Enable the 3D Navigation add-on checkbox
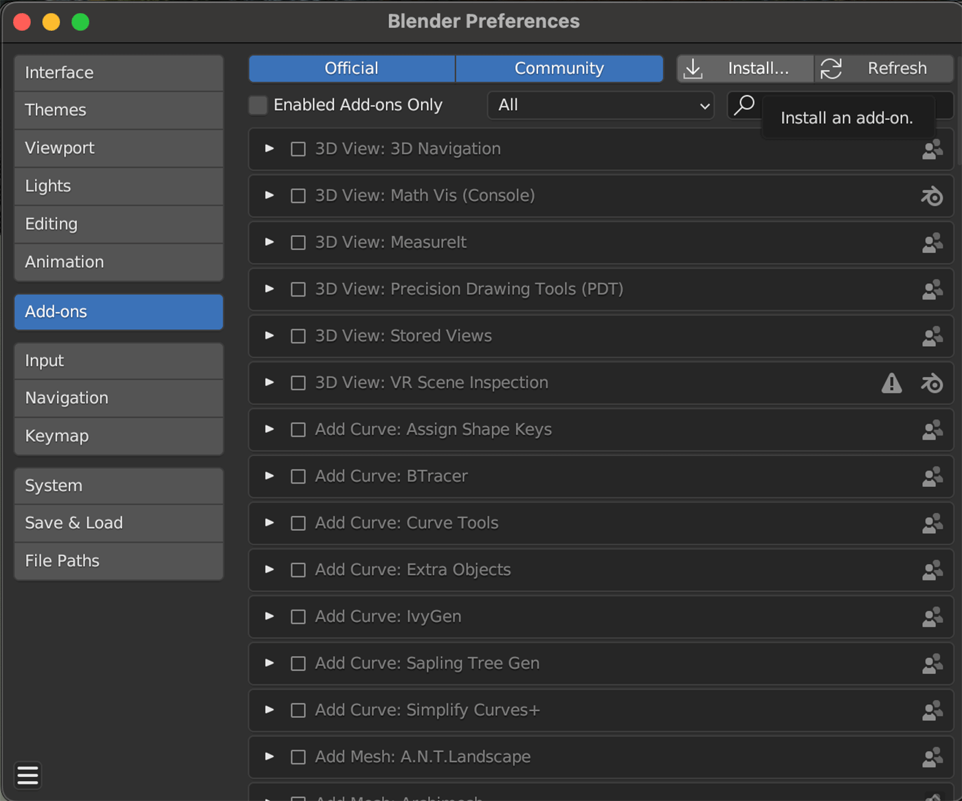The width and height of the screenshot is (962, 801). [298, 149]
